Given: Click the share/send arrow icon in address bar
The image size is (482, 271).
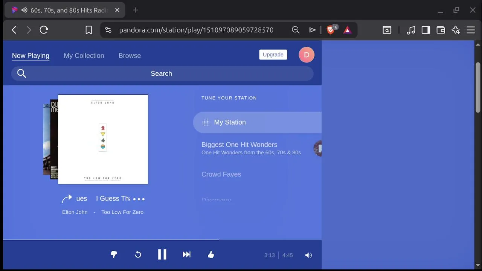Looking at the screenshot, I should tap(312, 30).
